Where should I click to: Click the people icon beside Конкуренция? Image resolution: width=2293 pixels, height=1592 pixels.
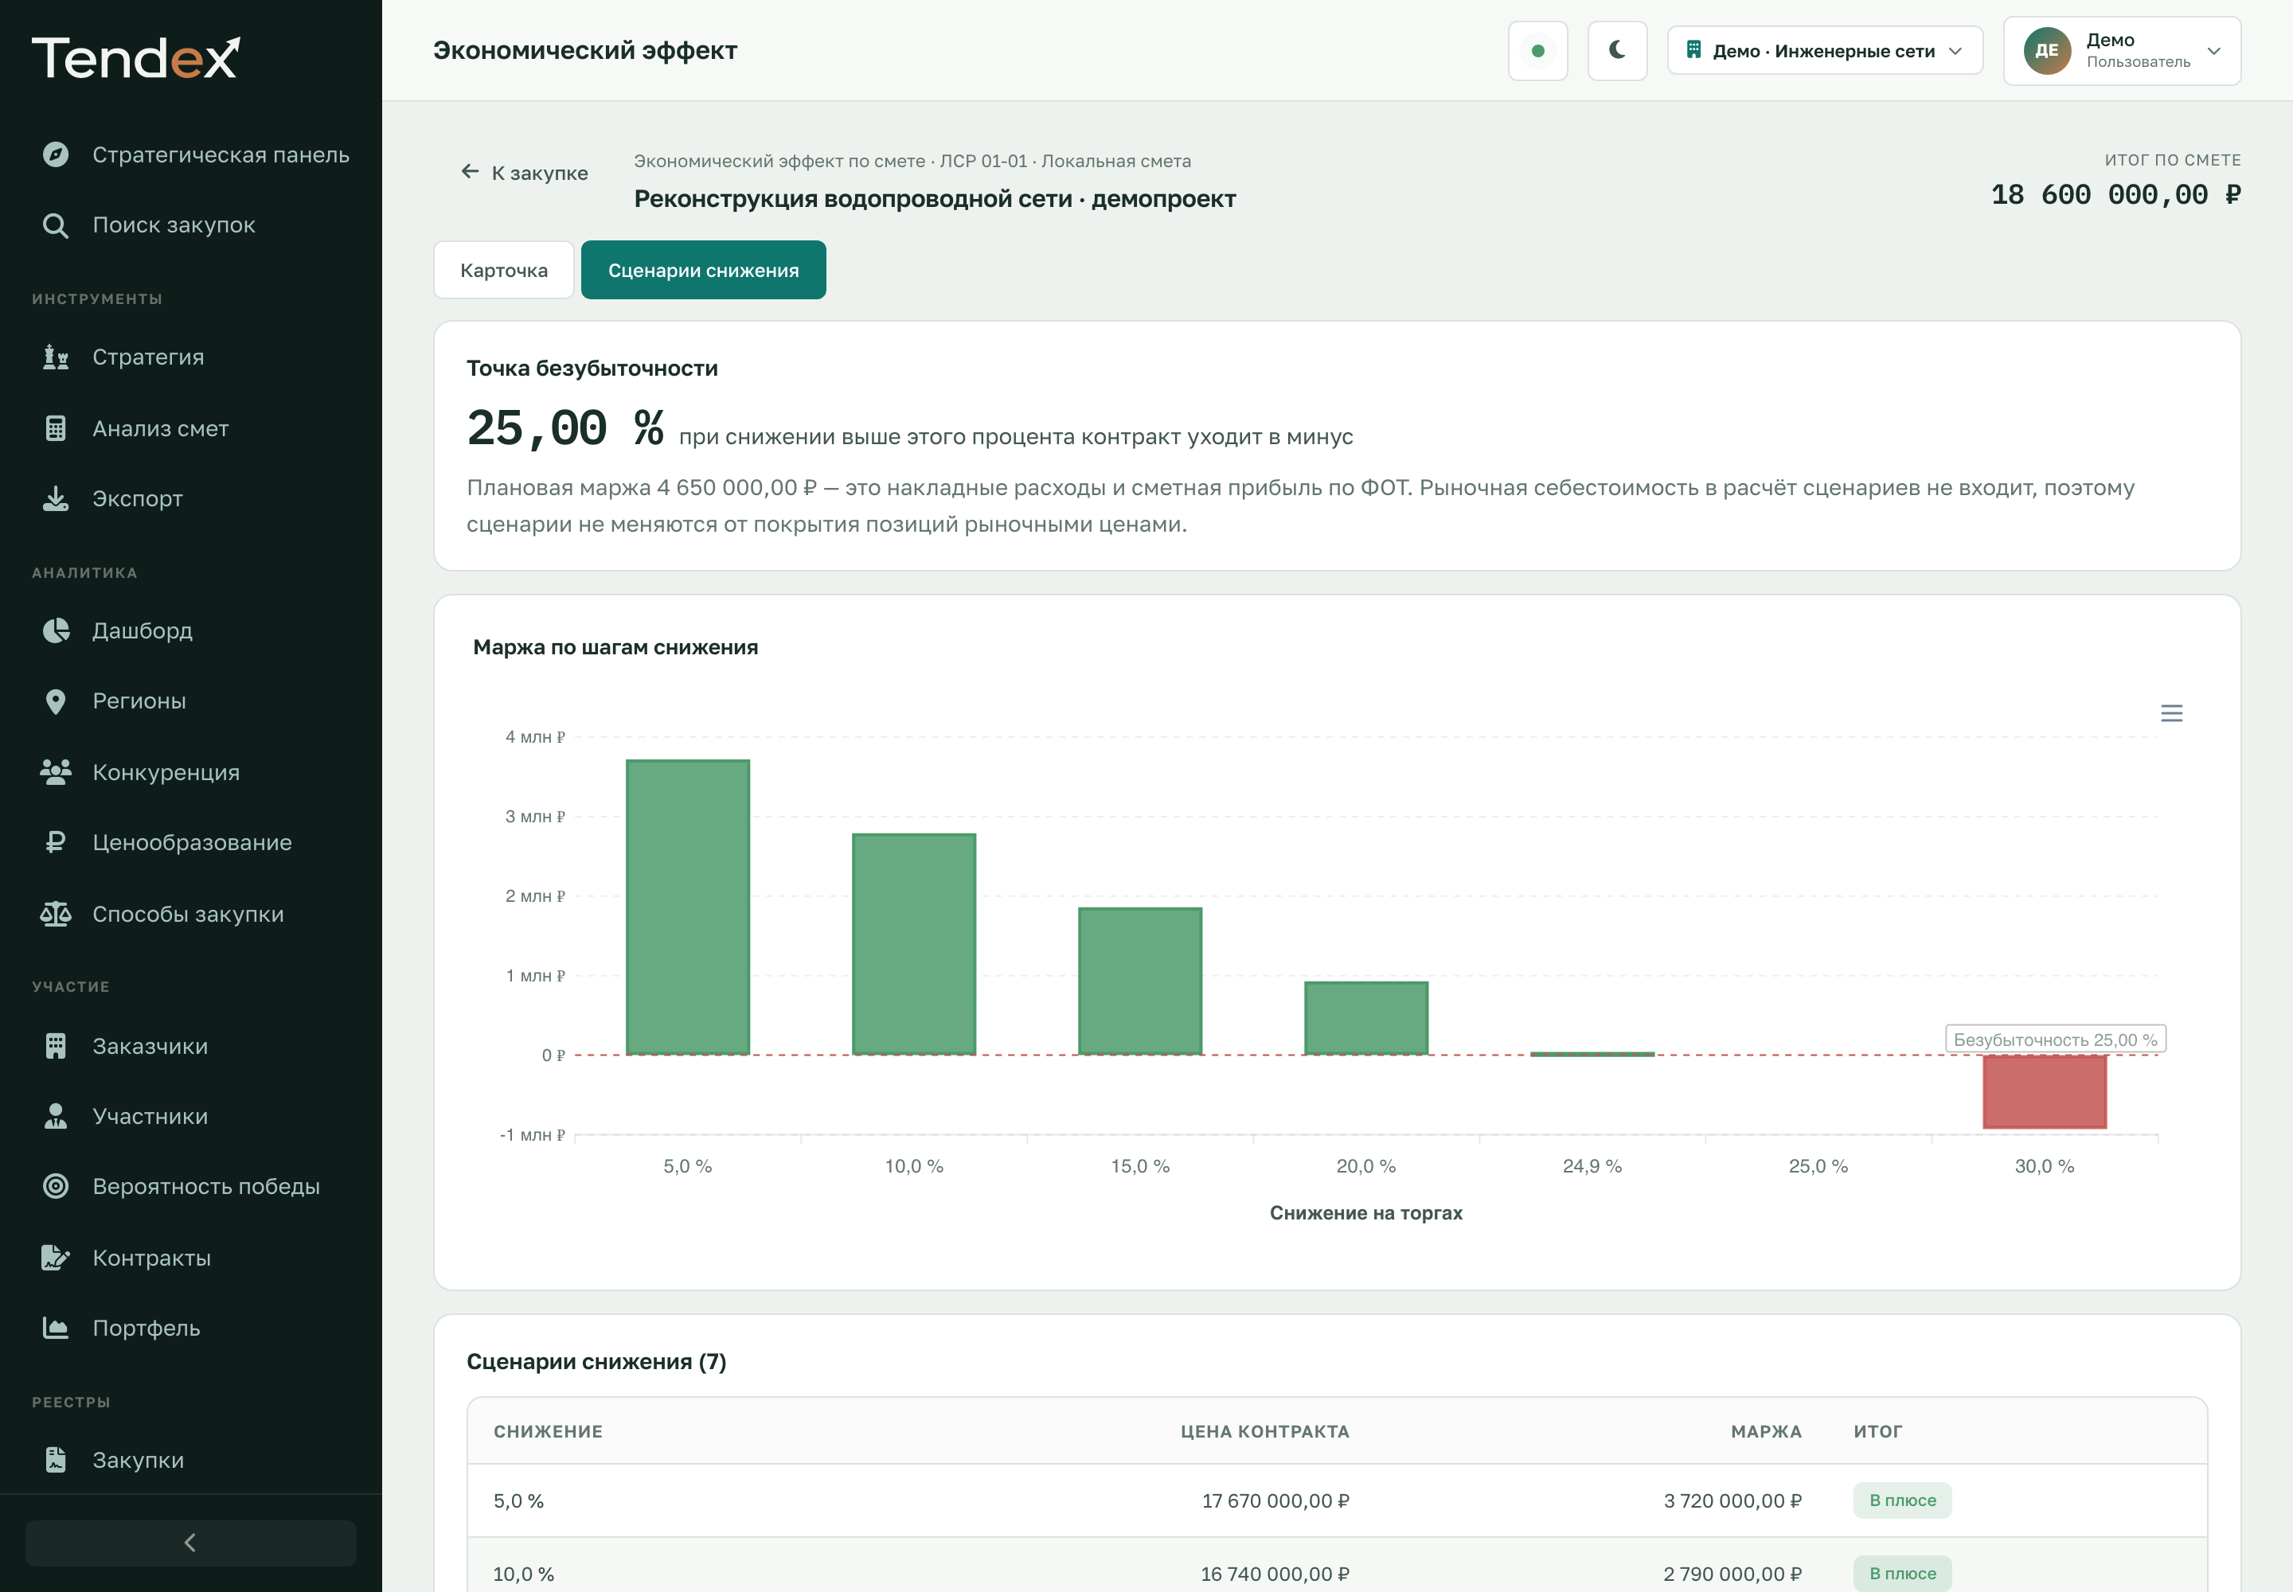(x=56, y=772)
